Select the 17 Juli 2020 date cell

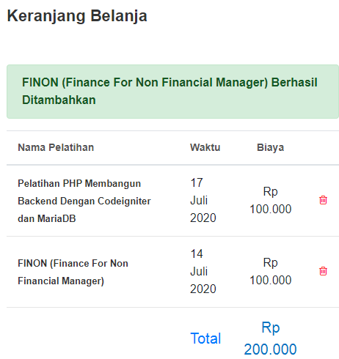tap(203, 200)
